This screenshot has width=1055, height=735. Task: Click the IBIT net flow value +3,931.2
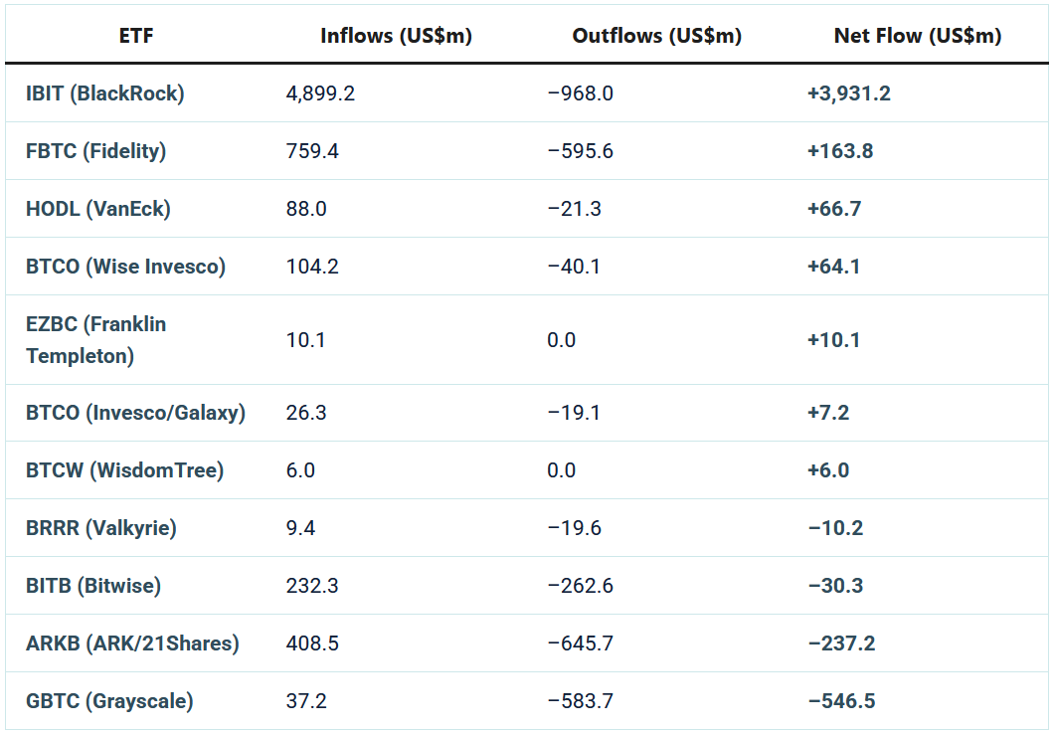coord(849,93)
